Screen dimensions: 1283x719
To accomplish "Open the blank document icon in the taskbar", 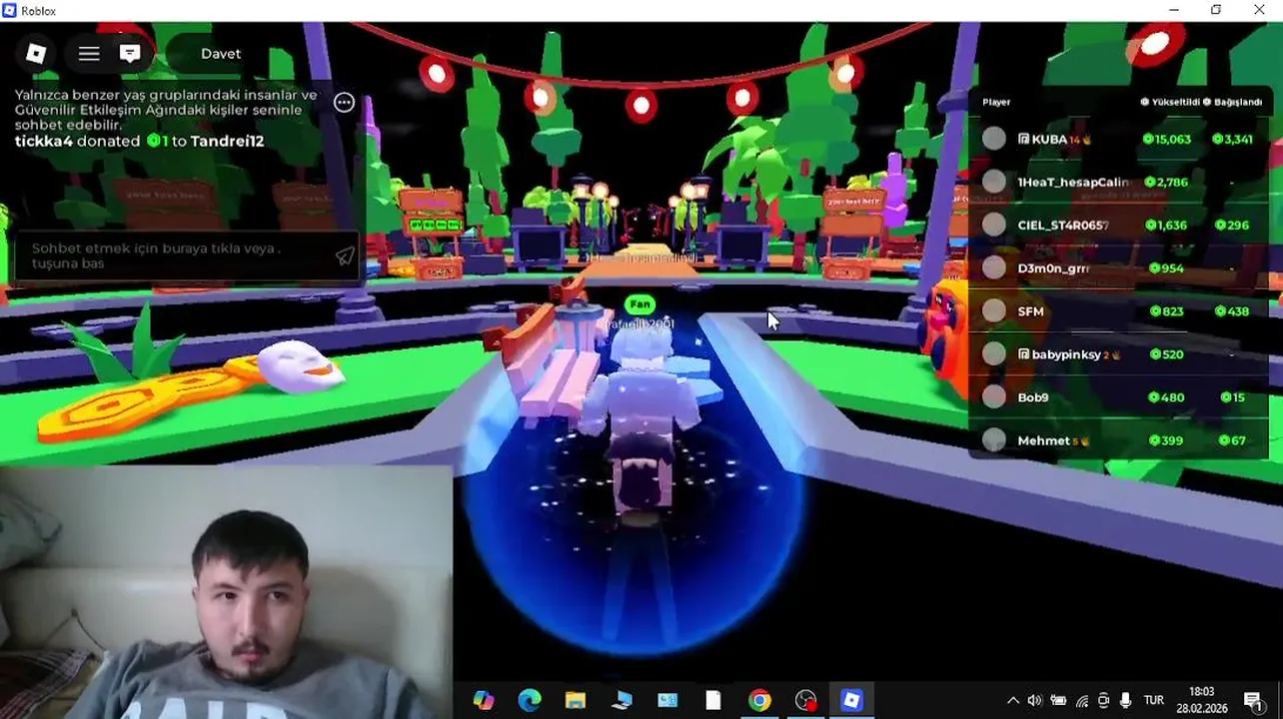I will (x=713, y=700).
